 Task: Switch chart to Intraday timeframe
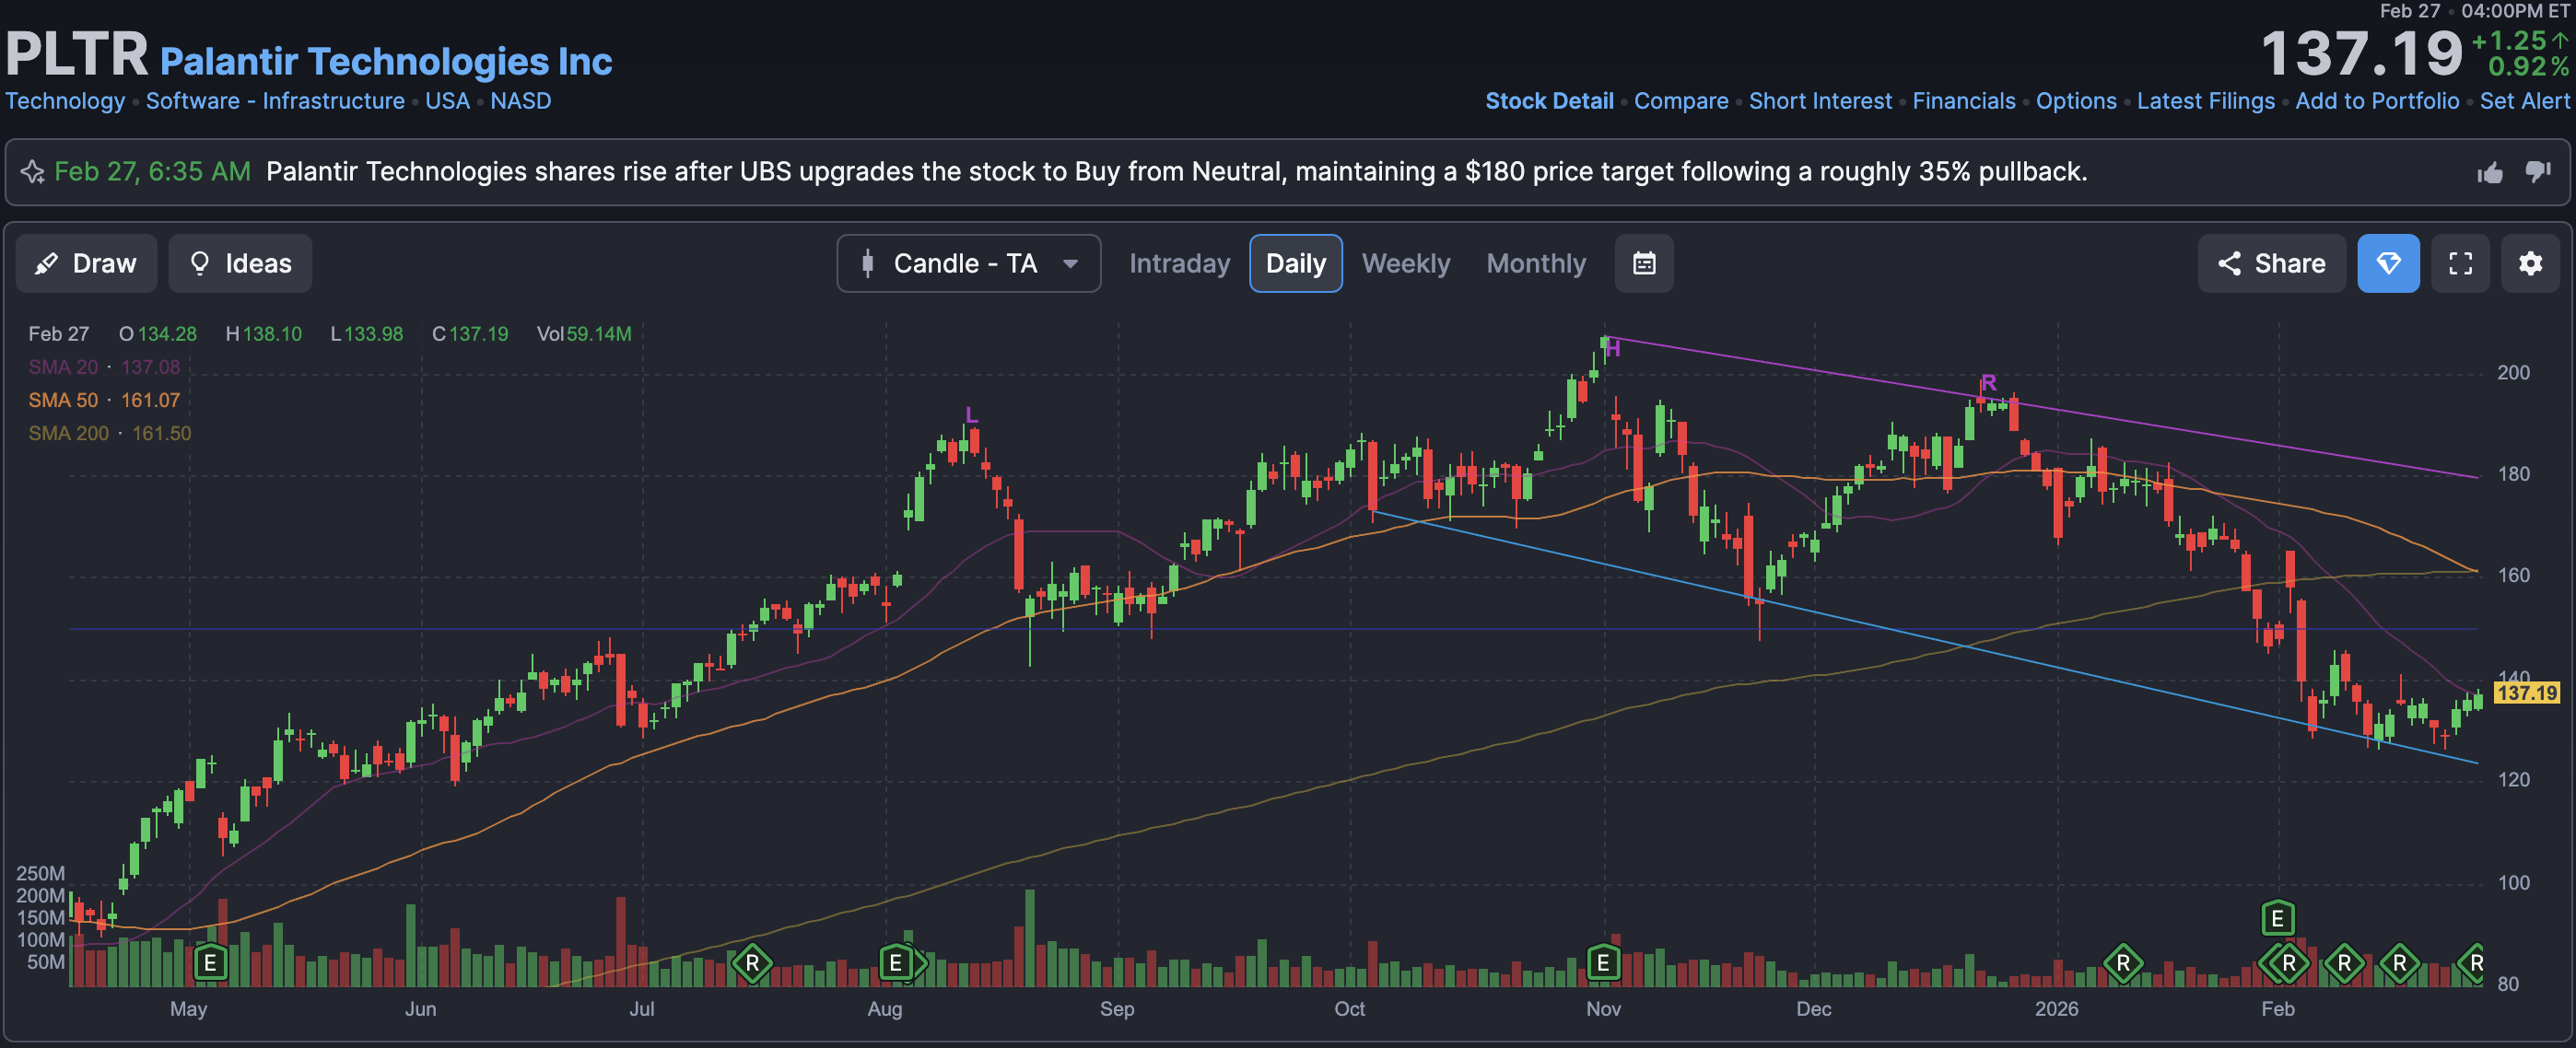[x=1179, y=264]
